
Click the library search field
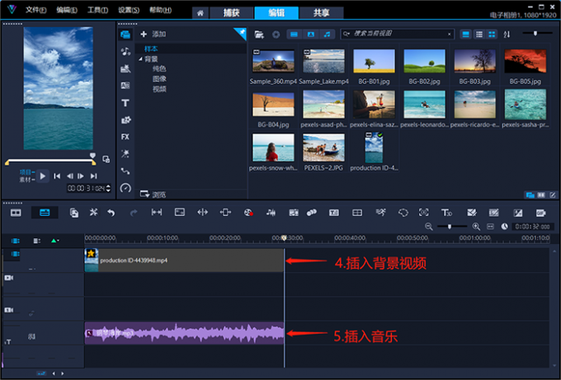(x=397, y=34)
